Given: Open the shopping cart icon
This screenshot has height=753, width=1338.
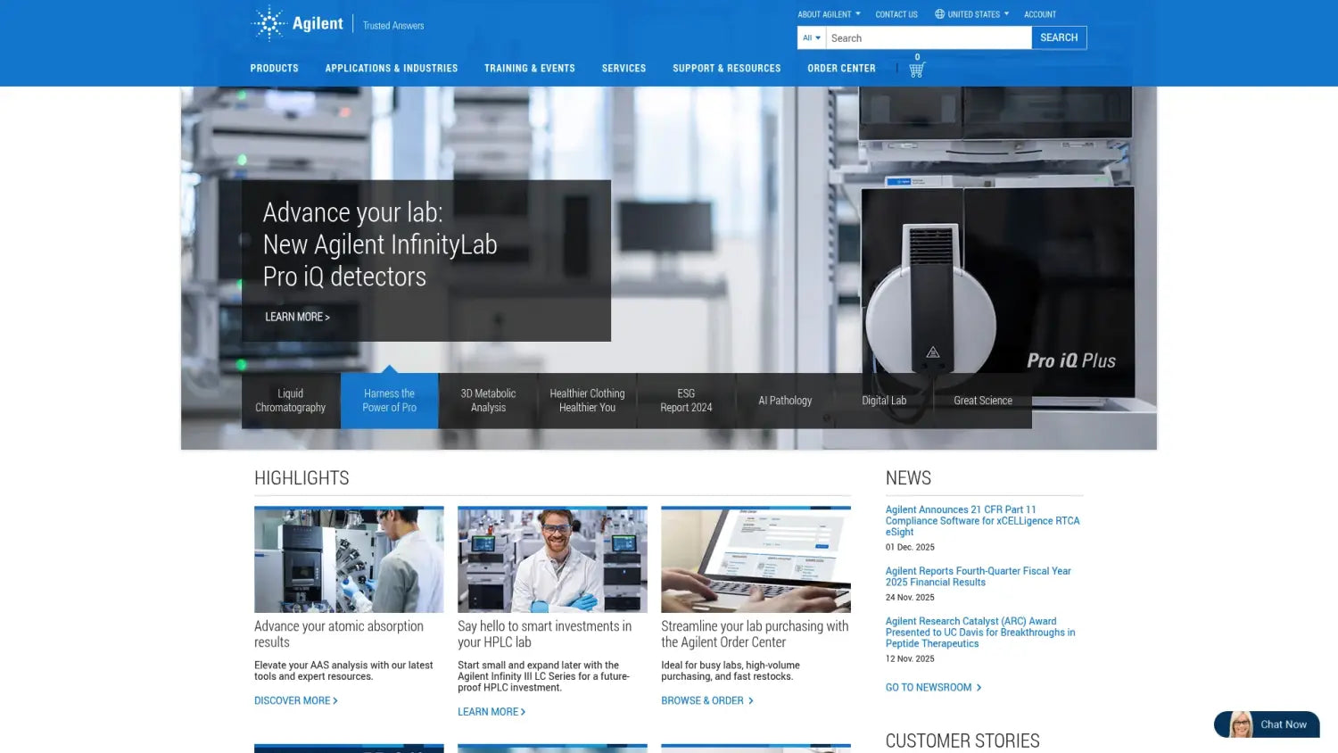Looking at the screenshot, I should (916, 70).
